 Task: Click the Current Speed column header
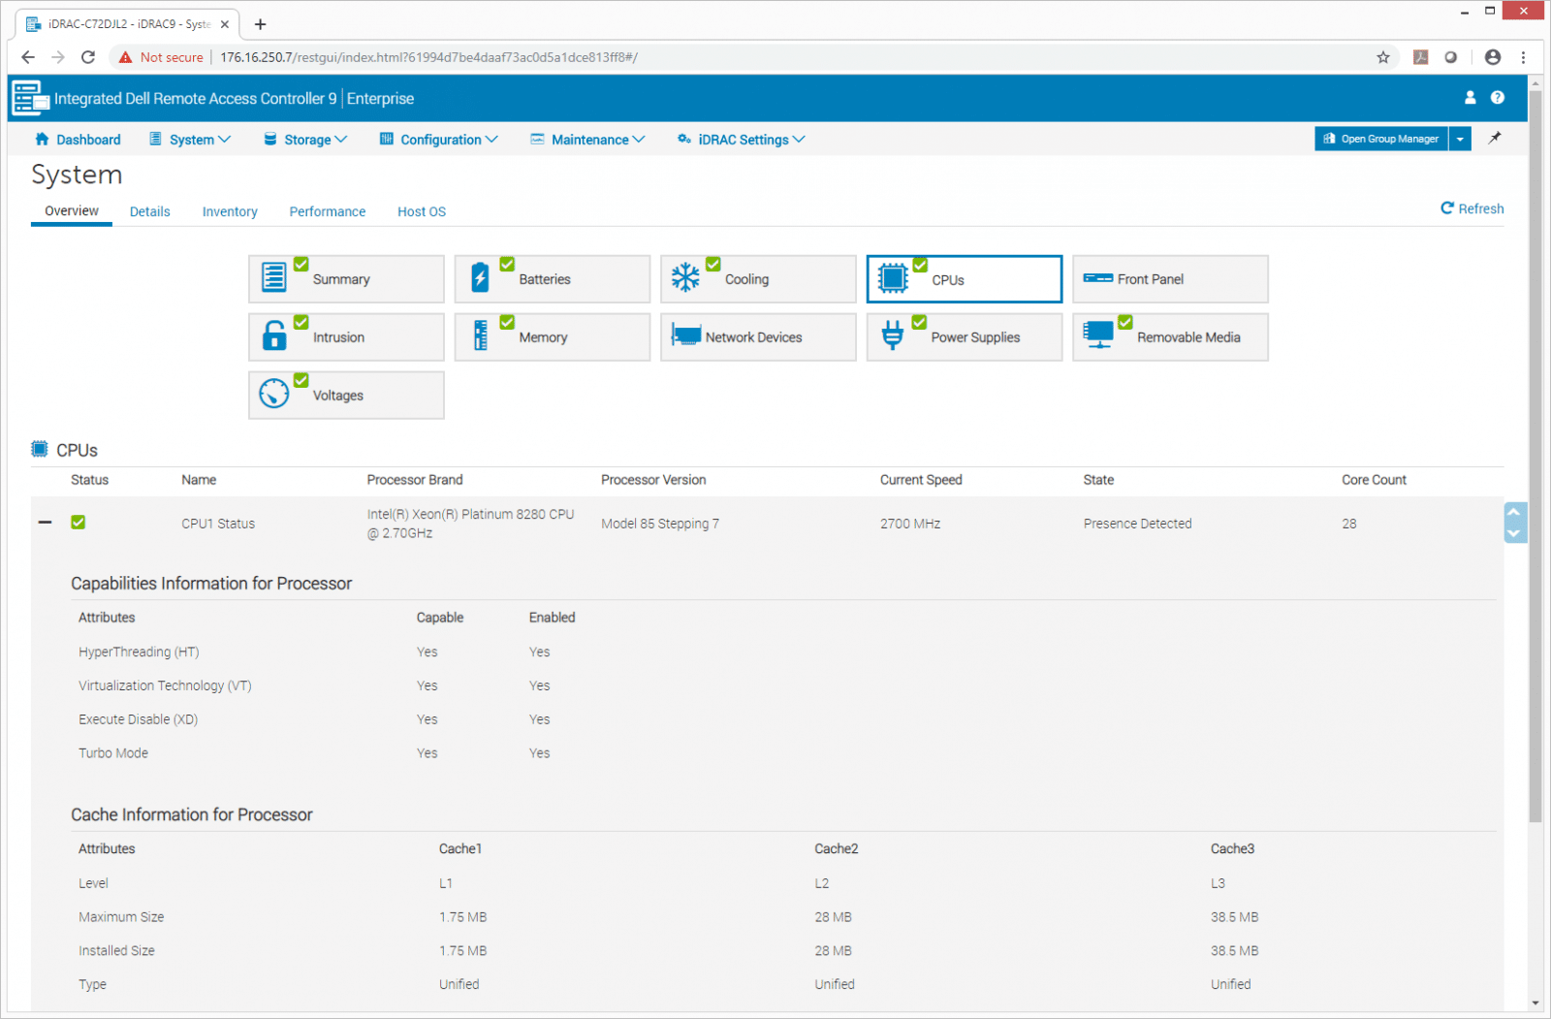tap(921, 480)
